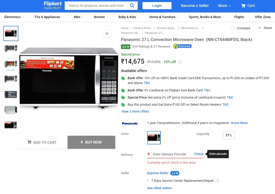Add product to wishlist with heart icon
Screen dimensions: 275x194
click(107, 34)
